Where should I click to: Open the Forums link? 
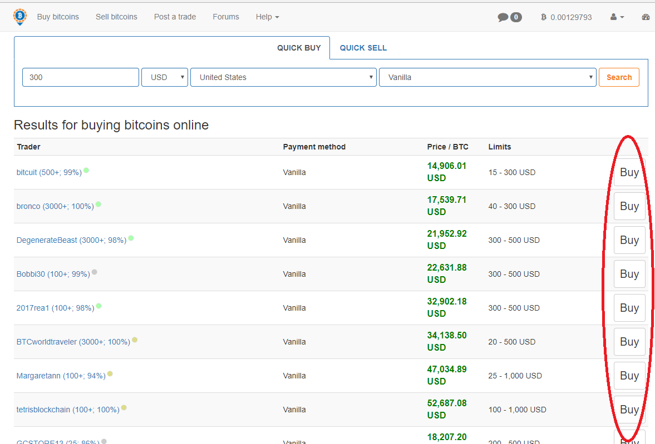click(226, 17)
